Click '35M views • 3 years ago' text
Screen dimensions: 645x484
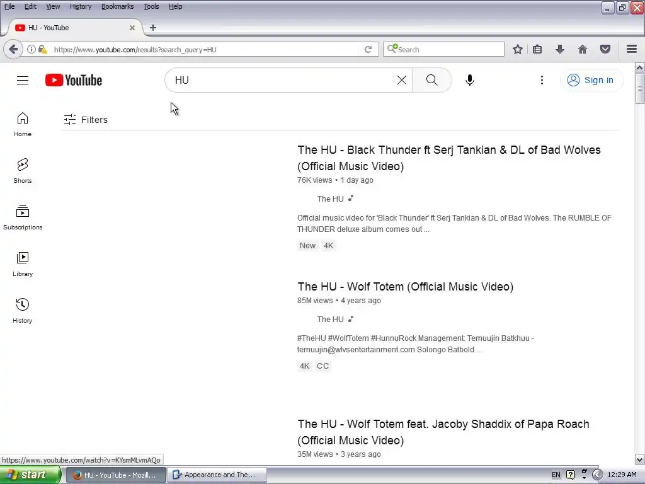[x=339, y=454]
